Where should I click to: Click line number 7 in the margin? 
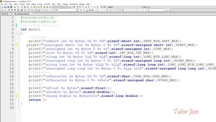tap(12, 41)
